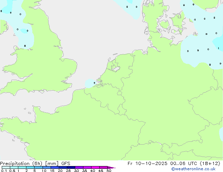Viewport: 223px width, 172px height.
Task: Select the 40–45 mm magenta swatch
Action: coord(95,167)
